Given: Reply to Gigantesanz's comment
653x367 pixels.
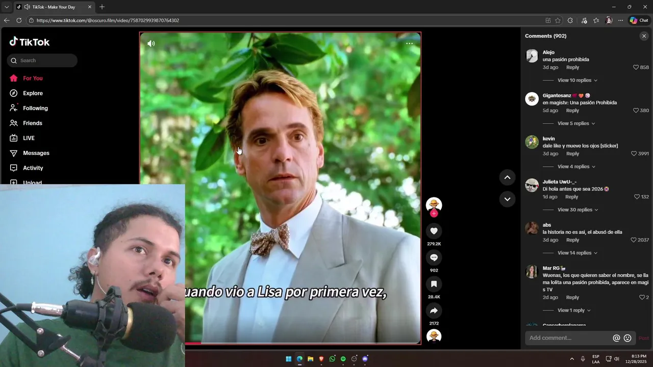Looking at the screenshot, I should [572, 111].
